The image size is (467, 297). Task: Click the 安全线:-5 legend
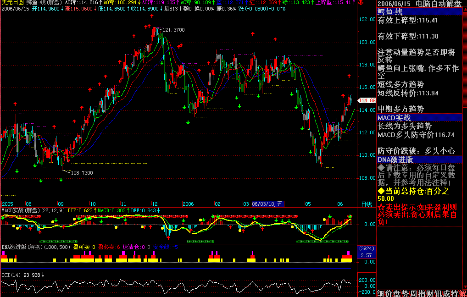pyautogui.click(x=166, y=247)
